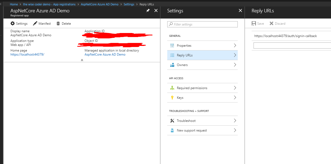
Task: Expand the Required permissions chevron
Action: pos(235,88)
